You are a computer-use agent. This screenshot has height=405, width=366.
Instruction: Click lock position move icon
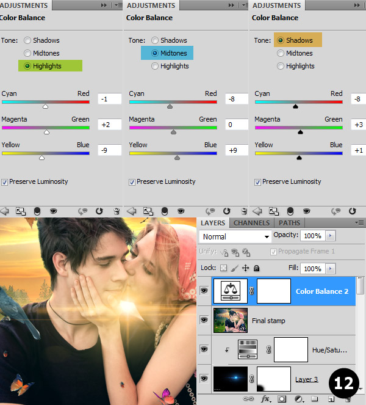click(x=245, y=268)
